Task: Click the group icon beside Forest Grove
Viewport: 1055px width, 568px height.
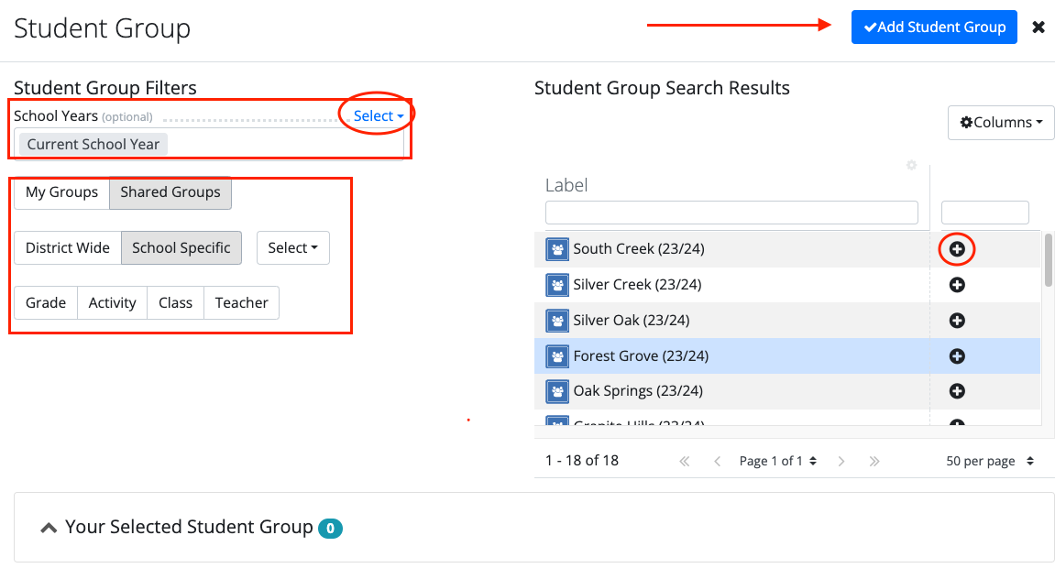Action: pyautogui.click(x=556, y=355)
